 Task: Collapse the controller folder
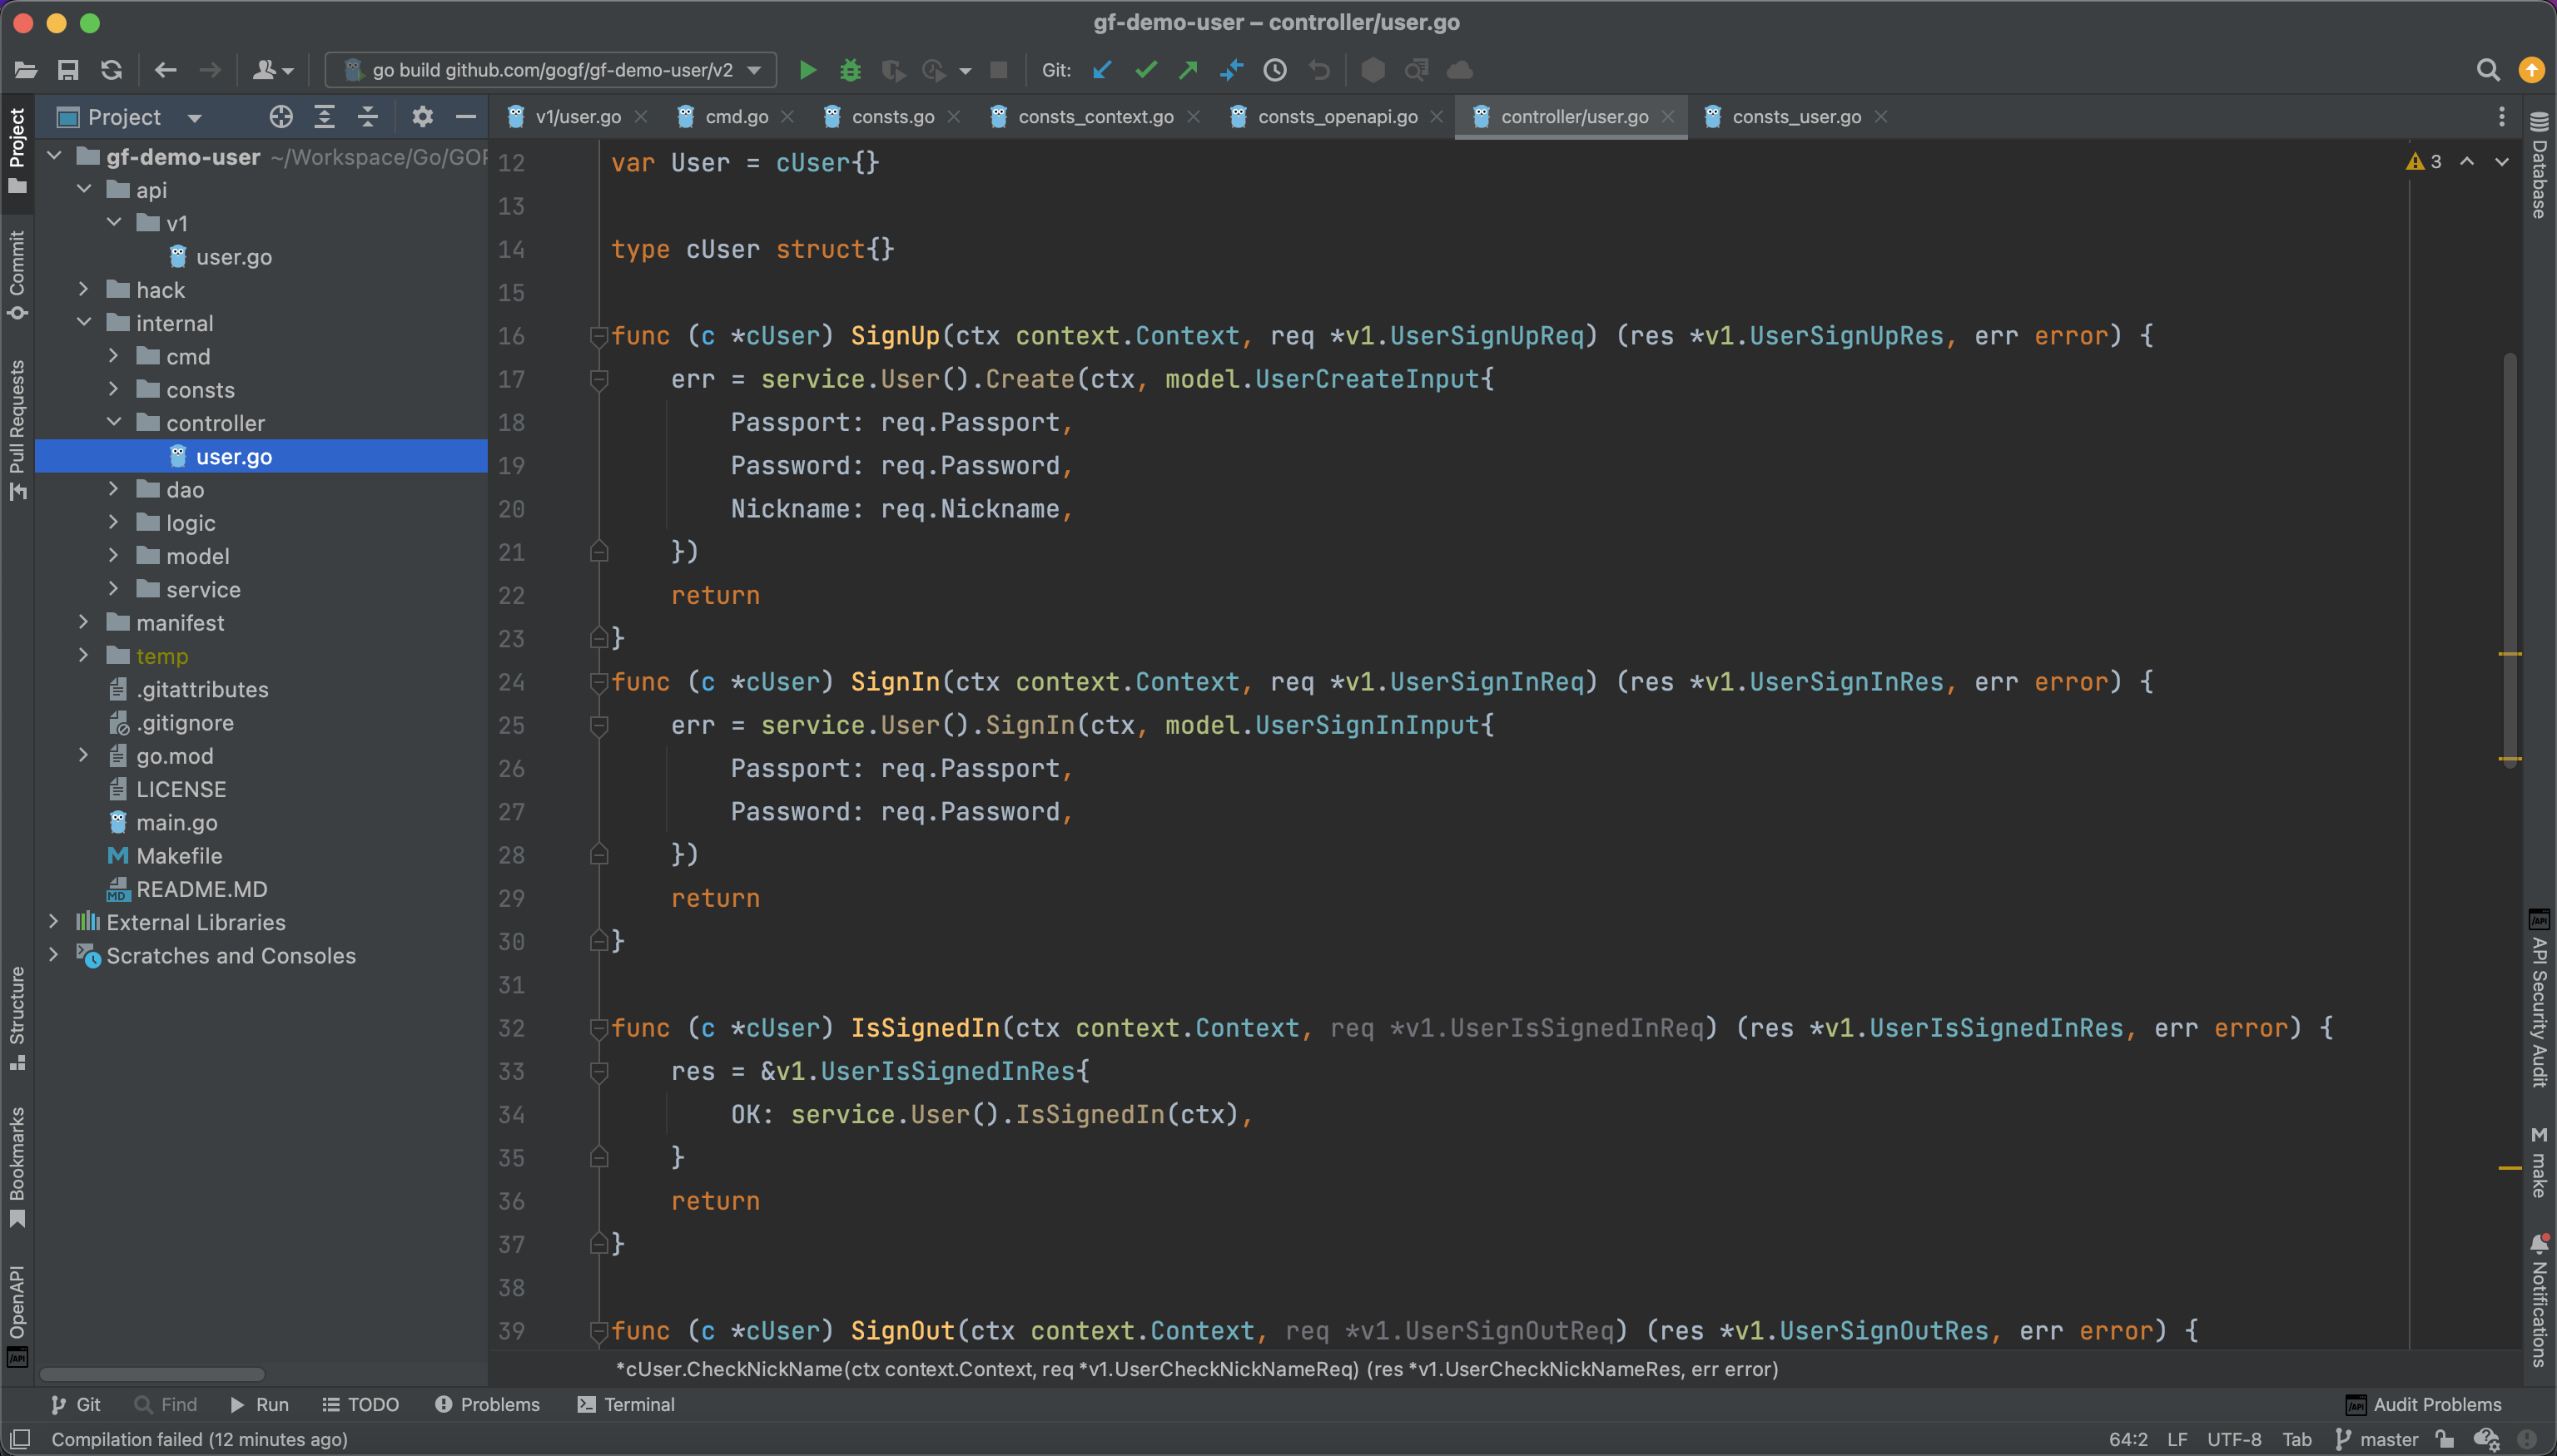point(114,423)
